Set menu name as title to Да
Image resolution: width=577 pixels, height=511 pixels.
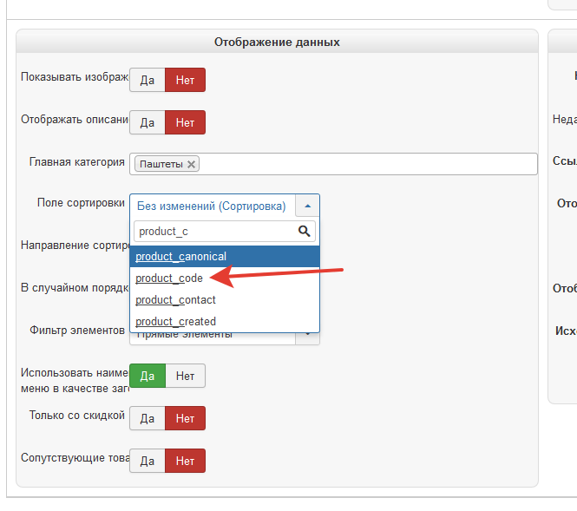coord(148,376)
